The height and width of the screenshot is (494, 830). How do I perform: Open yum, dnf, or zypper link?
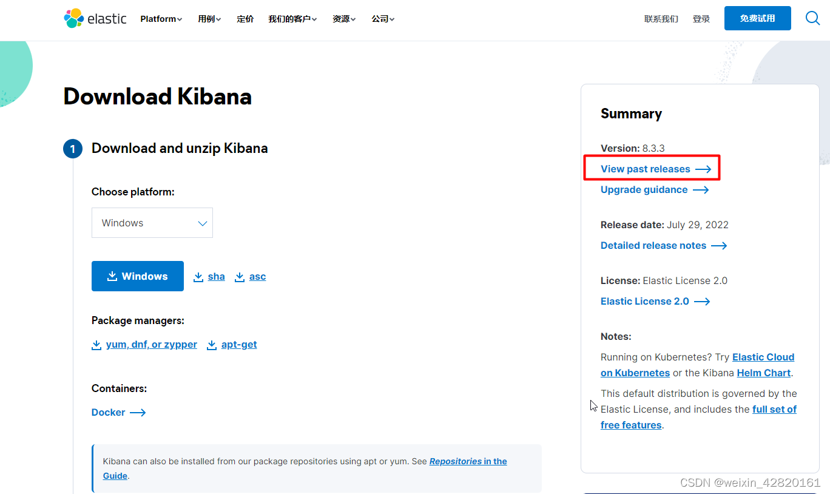[x=152, y=345]
